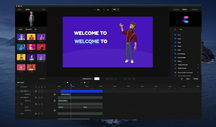Click the Publish button

(196, 79)
